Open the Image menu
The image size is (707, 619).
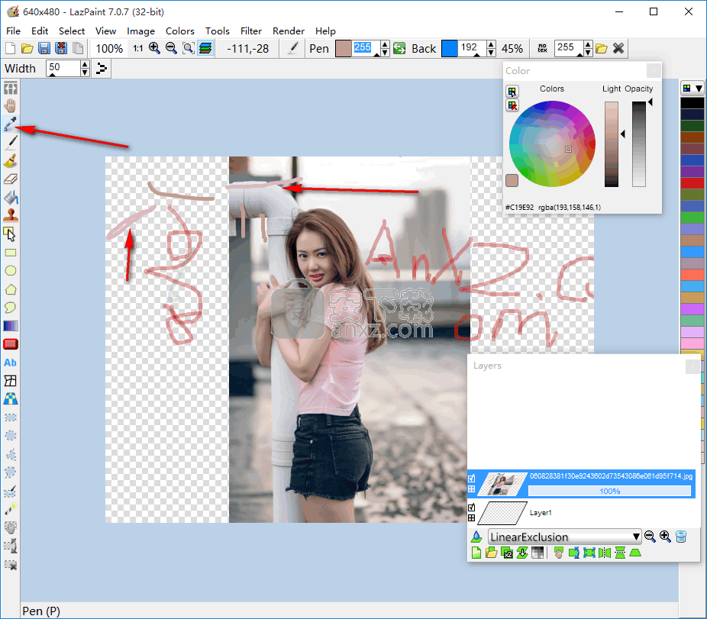(x=140, y=31)
